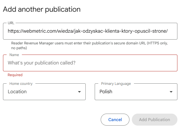Image resolution: width=181 pixels, height=131 pixels.
Task: Click the URL input field
Action: pos(90,31)
